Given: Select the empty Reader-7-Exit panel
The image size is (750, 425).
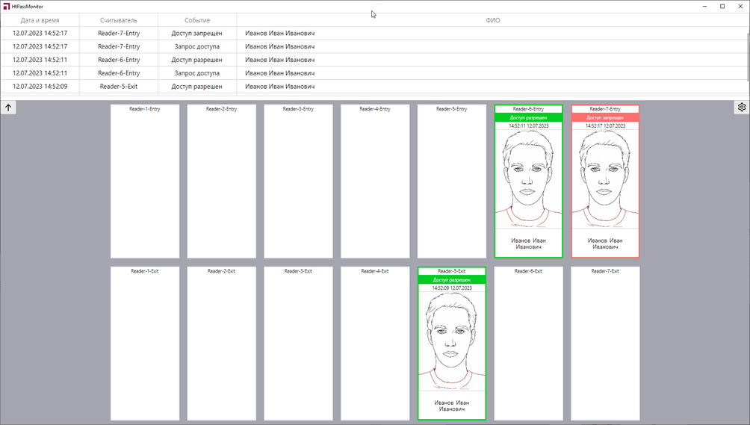Looking at the screenshot, I should (x=605, y=344).
